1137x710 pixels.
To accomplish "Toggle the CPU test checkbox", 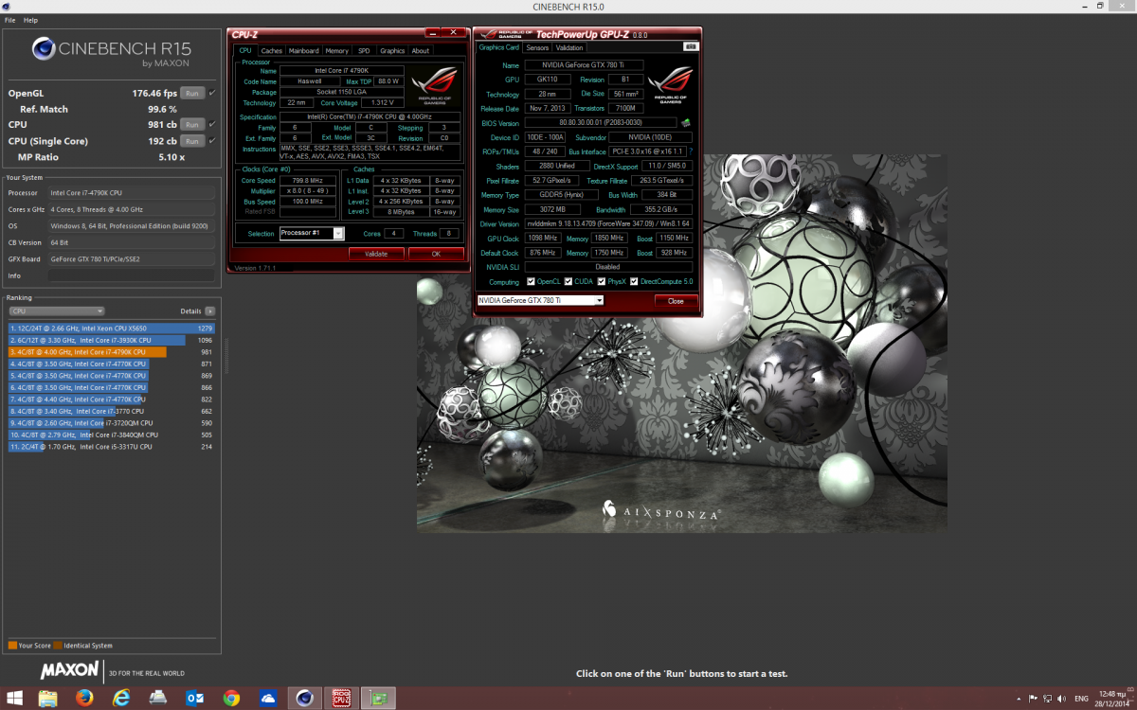I will click(212, 124).
